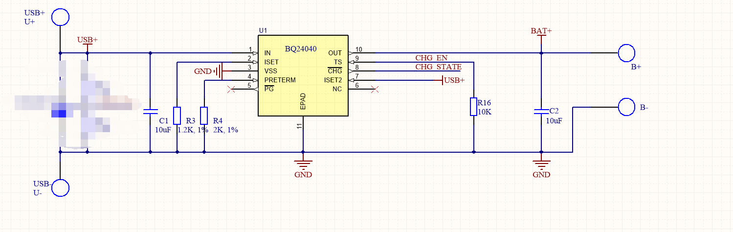The width and height of the screenshot is (733, 232).
Task: Select resistor R4 symbol
Action: [204, 116]
